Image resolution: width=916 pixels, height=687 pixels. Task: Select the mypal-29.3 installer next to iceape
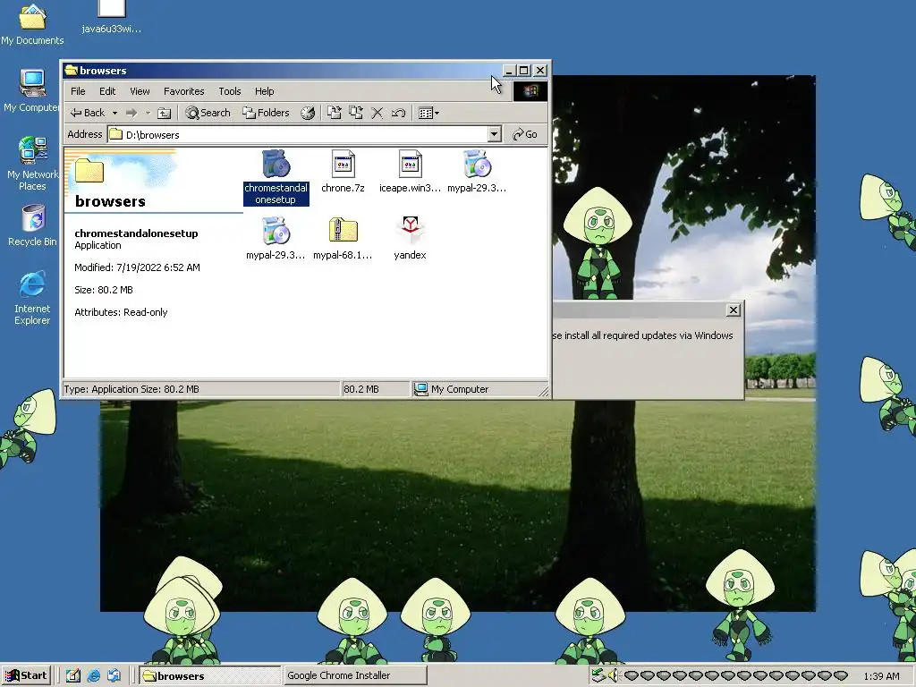tap(477, 172)
